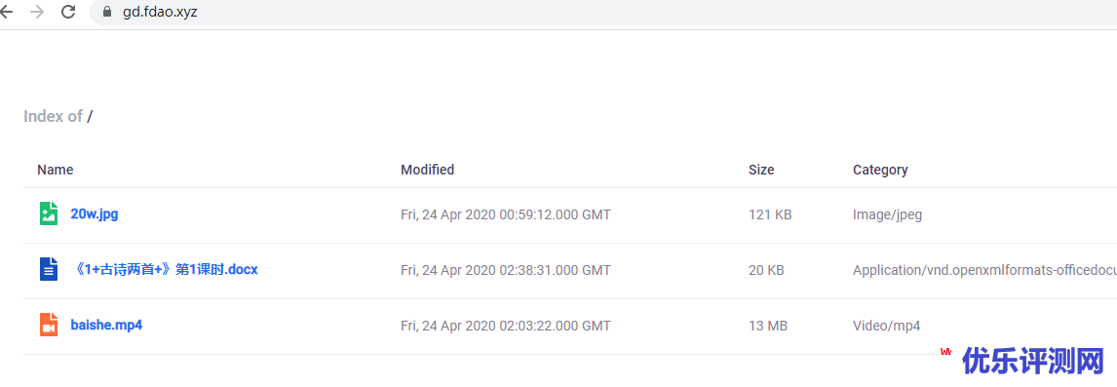
Task: Open the 《1+古诗两首+》第1课时.docx link
Action: pos(165,269)
